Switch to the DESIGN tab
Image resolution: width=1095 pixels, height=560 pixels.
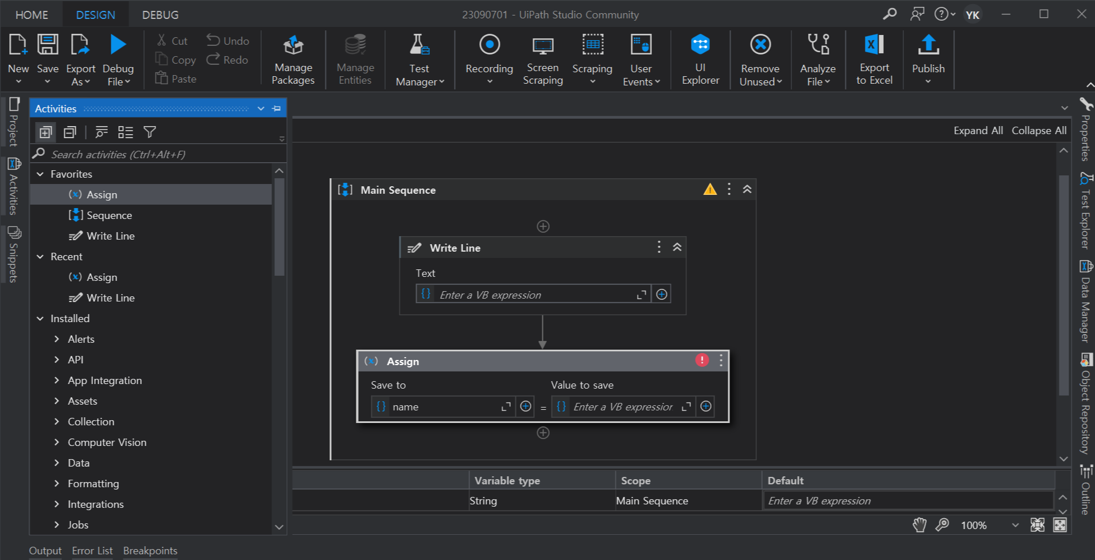[95, 15]
